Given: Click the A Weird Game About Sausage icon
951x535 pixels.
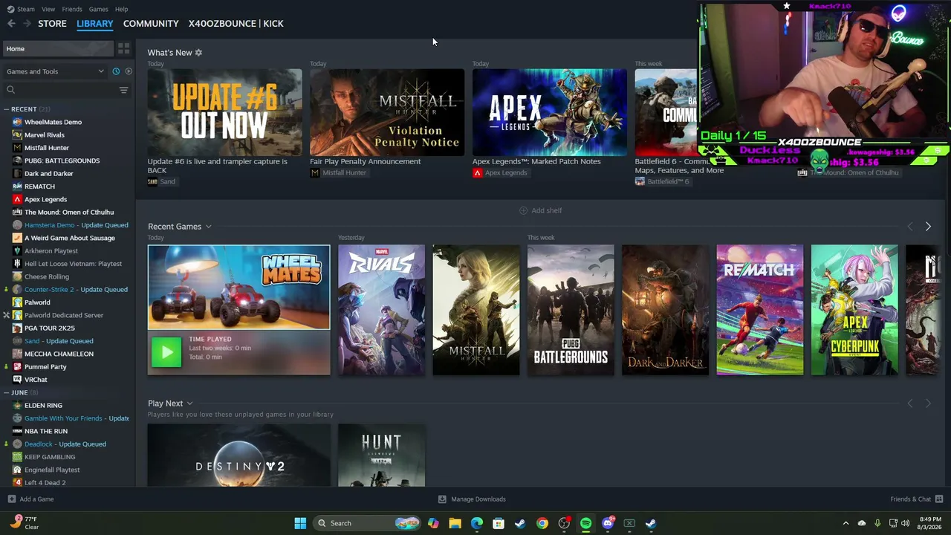Looking at the screenshot, I should [x=17, y=238].
